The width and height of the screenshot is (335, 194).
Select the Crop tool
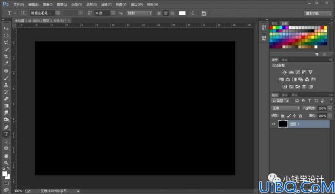point(6,57)
